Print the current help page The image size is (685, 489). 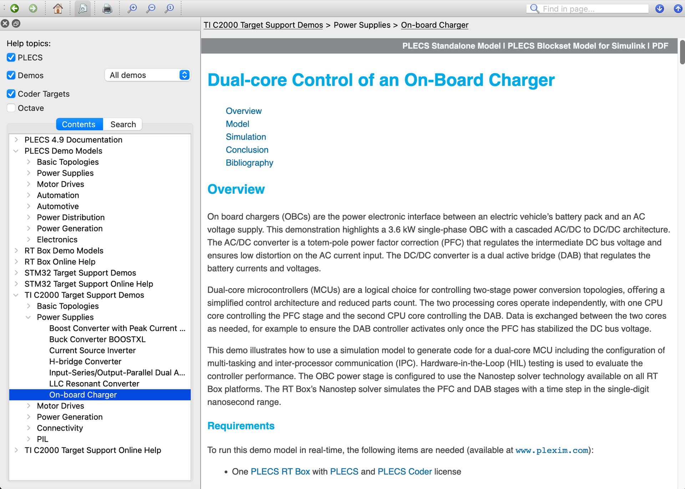click(x=107, y=8)
